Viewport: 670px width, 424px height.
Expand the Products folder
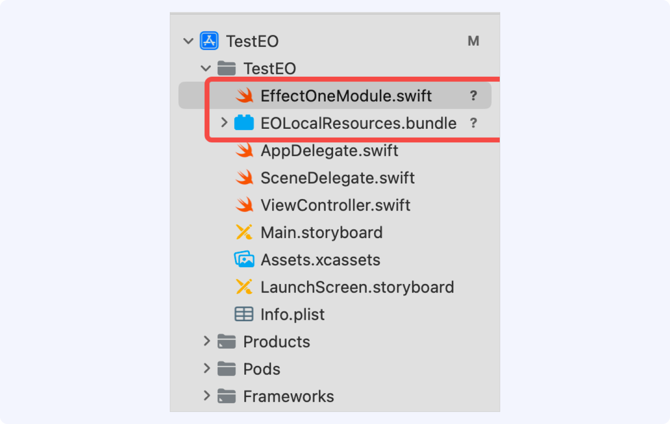click(x=207, y=341)
